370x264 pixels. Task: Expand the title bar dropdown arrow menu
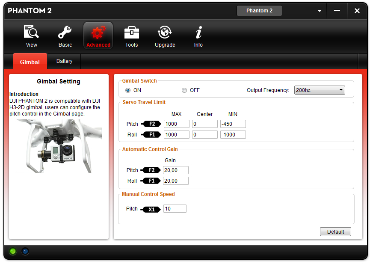320,11
